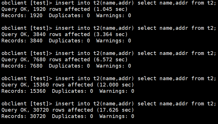
Task: Click the 'Records: 1920' text
Action: click(22, 15)
